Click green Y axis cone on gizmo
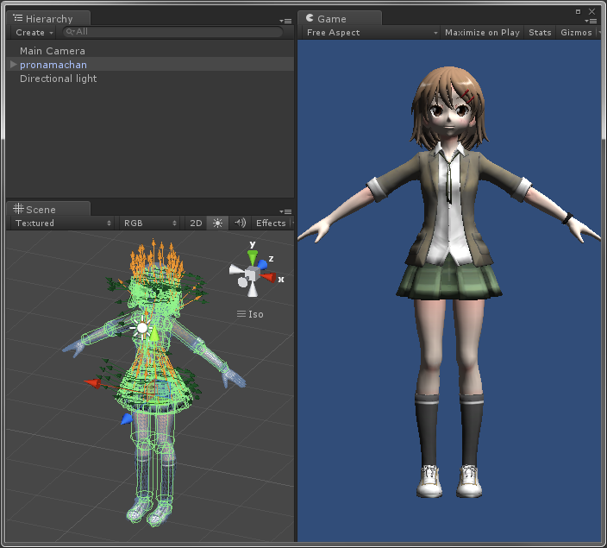 (x=252, y=256)
